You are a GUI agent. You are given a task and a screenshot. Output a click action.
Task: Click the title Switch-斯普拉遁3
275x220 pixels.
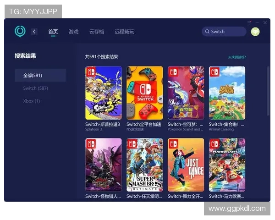point(103,124)
